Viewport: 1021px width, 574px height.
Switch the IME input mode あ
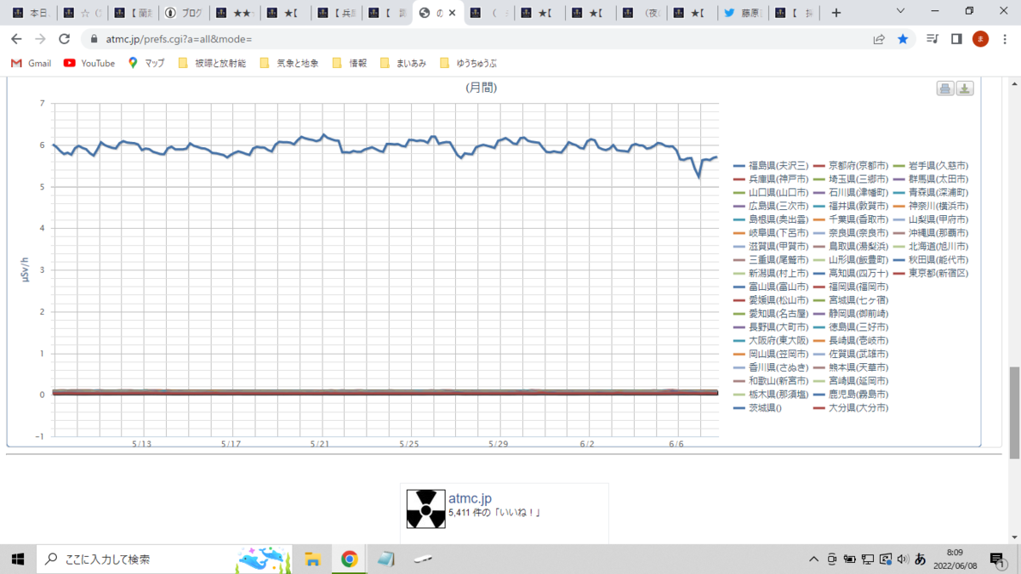click(920, 559)
